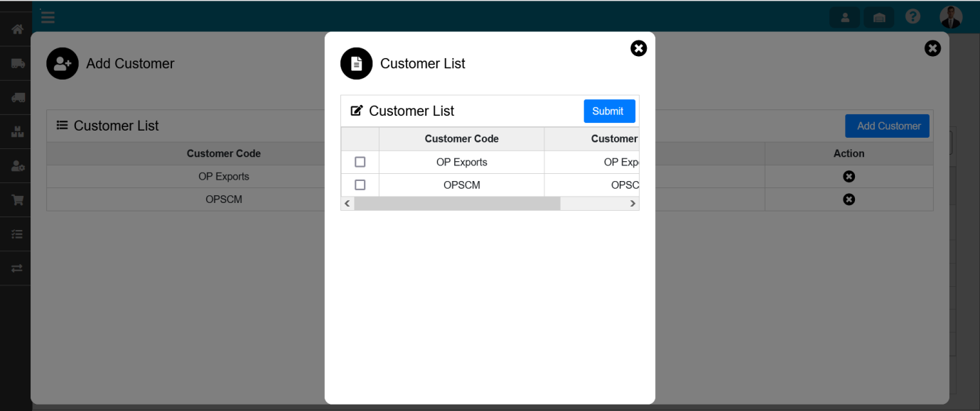Select the user settings icon in sidebar
The height and width of the screenshot is (411, 980).
pos(17,166)
